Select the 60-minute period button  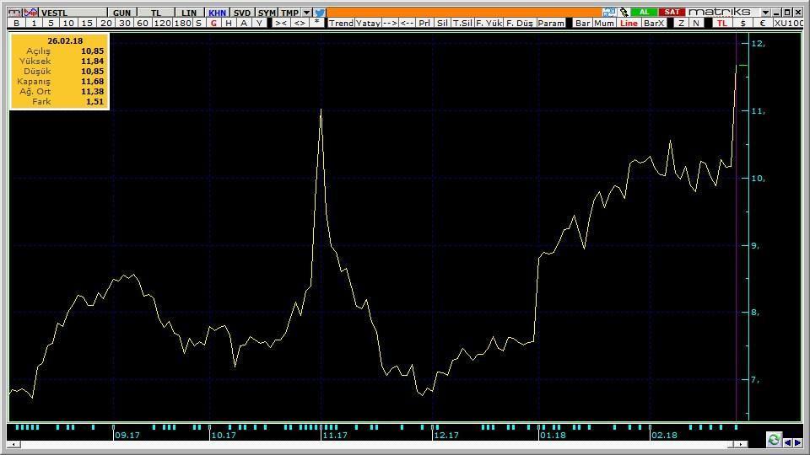click(x=143, y=24)
